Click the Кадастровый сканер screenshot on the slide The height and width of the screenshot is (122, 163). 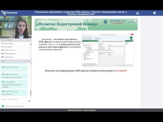108,50
